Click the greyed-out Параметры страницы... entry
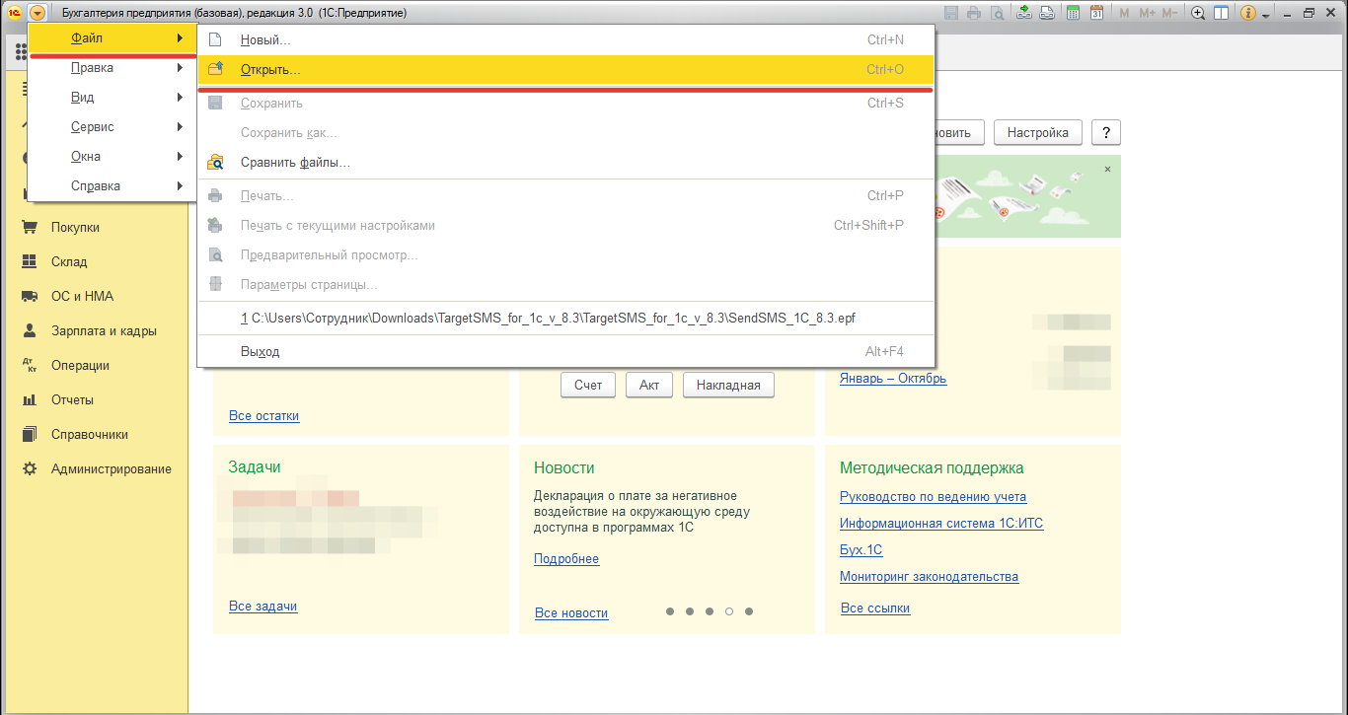This screenshot has height=715, width=1348. 565,285
